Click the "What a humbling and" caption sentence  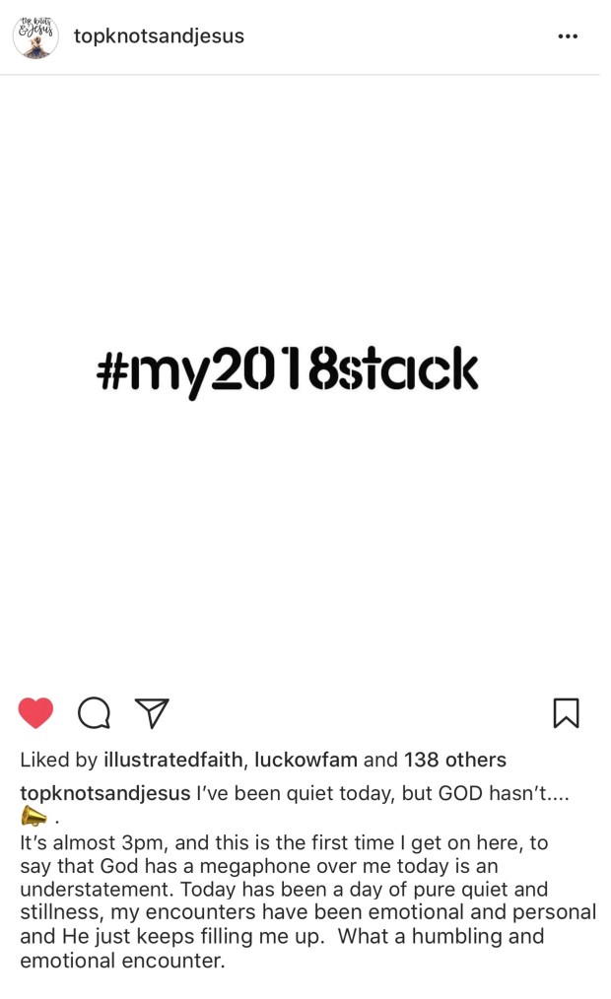[441, 936]
